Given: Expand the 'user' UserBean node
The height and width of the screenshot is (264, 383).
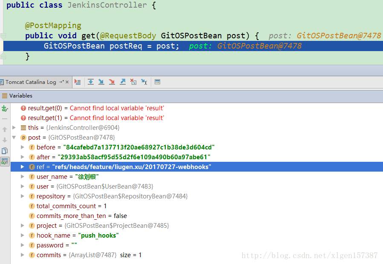Looking at the screenshot, I should 23,187.
